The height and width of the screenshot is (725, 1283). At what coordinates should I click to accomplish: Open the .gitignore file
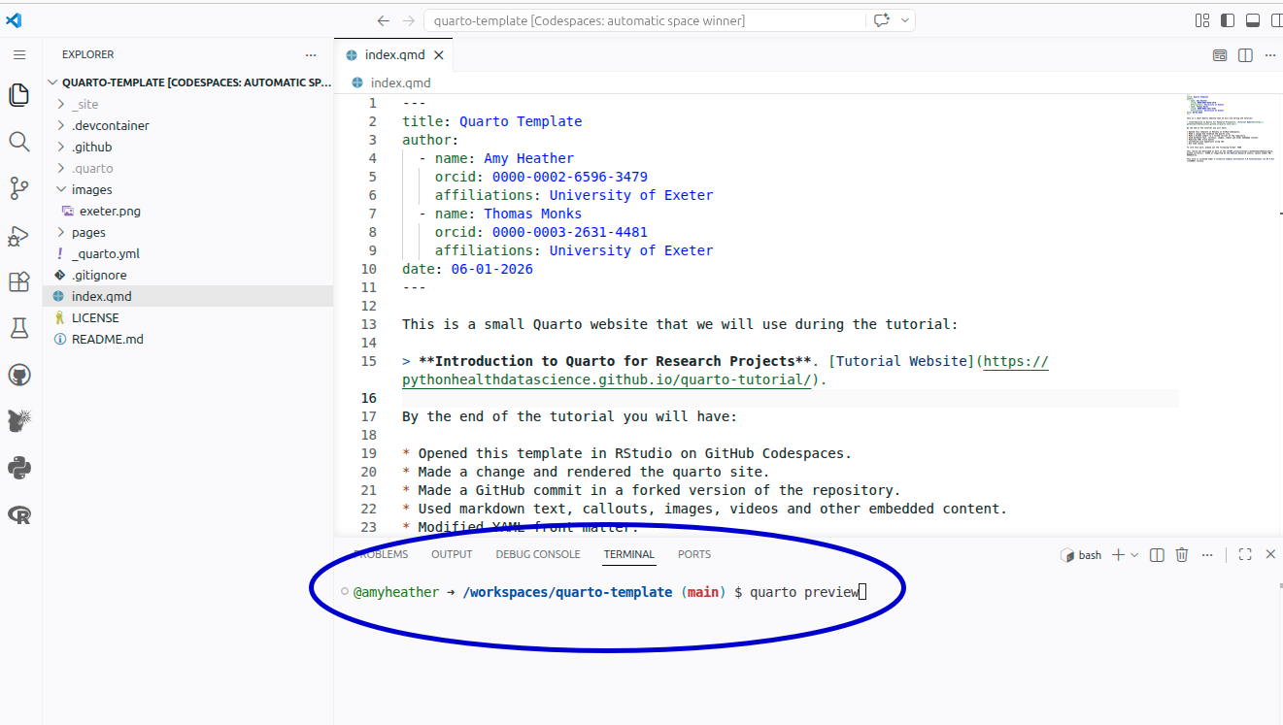[188, 275]
